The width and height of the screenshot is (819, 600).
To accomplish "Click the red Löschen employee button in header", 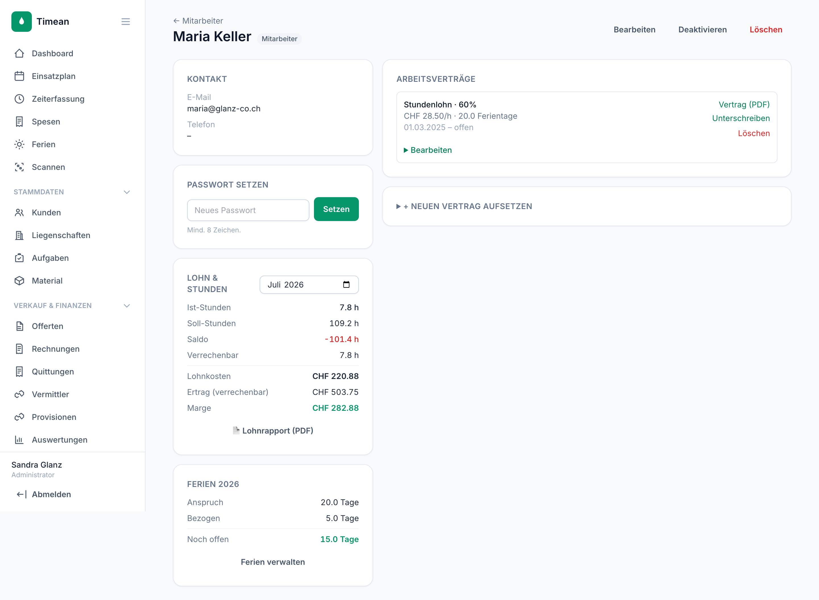I will click(766, 30).
